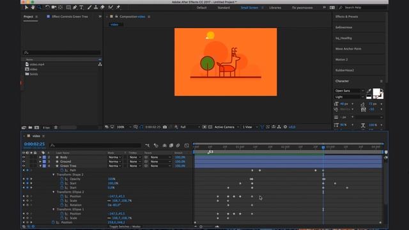Screen dimensions: 409x230
Task: Select the Roto Brush tool
Action: coord(111,7)
